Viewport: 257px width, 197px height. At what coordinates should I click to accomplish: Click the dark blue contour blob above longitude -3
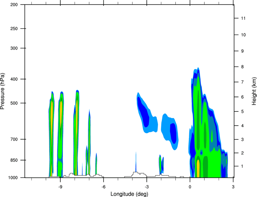143,112
